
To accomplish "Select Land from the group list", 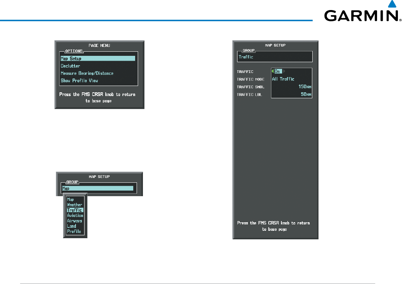I will point(71,226).
